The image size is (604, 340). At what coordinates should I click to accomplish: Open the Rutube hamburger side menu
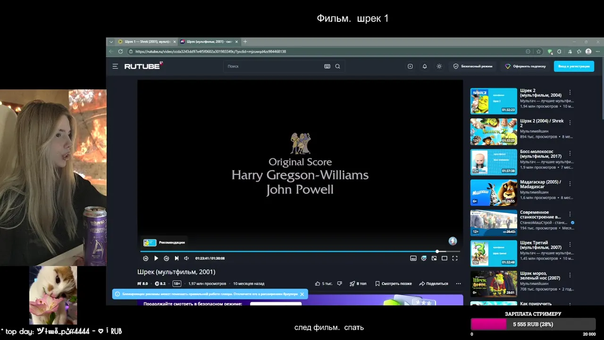115,67
